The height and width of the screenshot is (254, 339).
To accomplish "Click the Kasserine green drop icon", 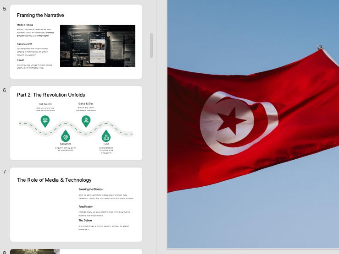I will (x=66, y=136).
